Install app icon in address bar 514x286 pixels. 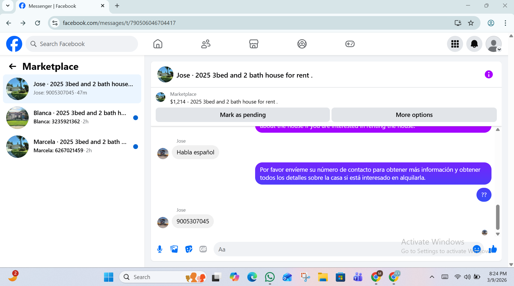pos(458,23)
